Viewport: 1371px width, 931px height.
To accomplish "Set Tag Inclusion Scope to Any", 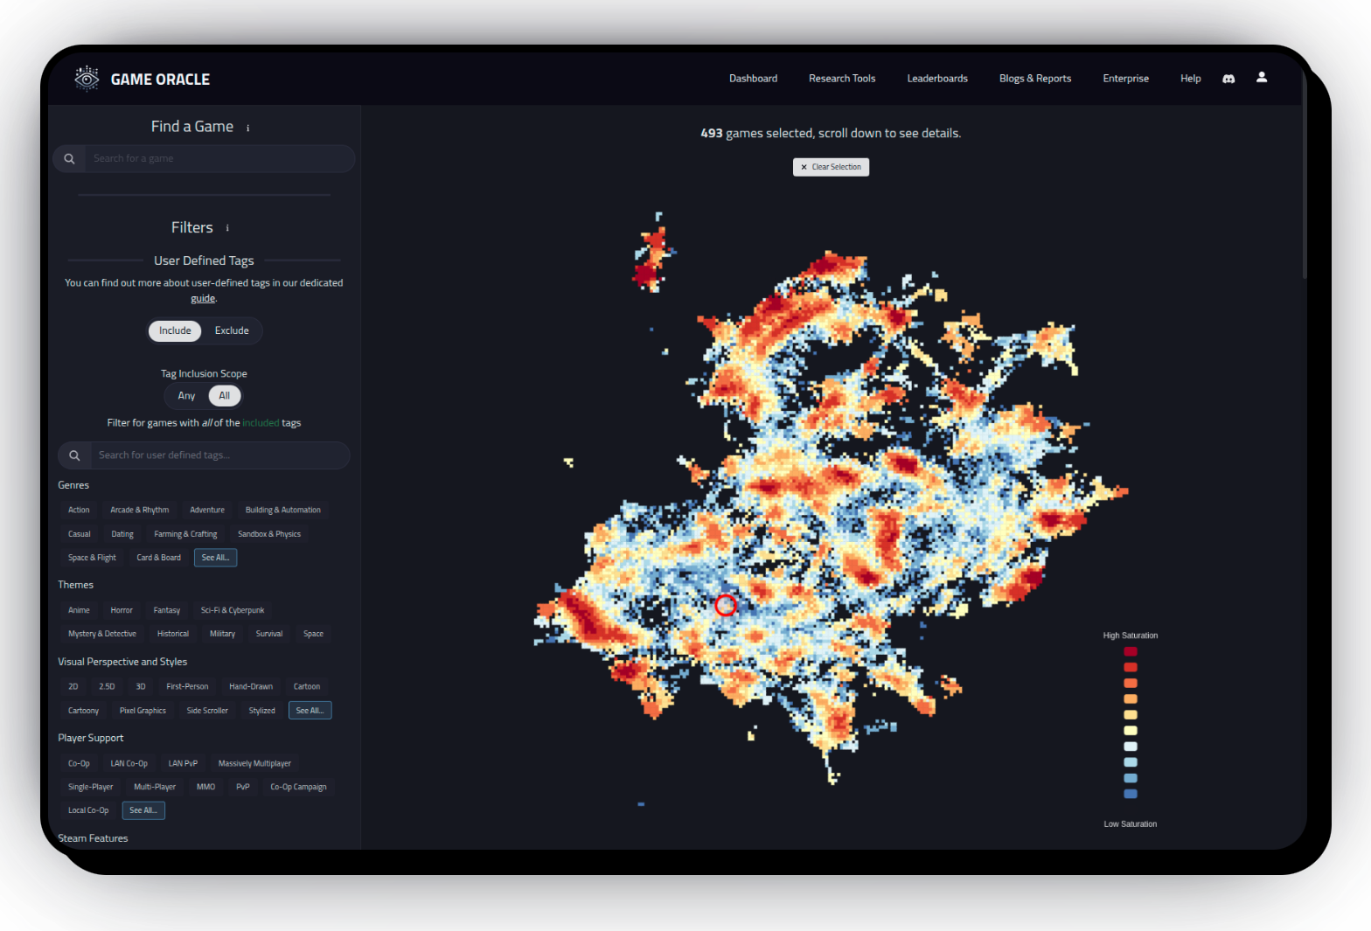I will pos(186,396).
